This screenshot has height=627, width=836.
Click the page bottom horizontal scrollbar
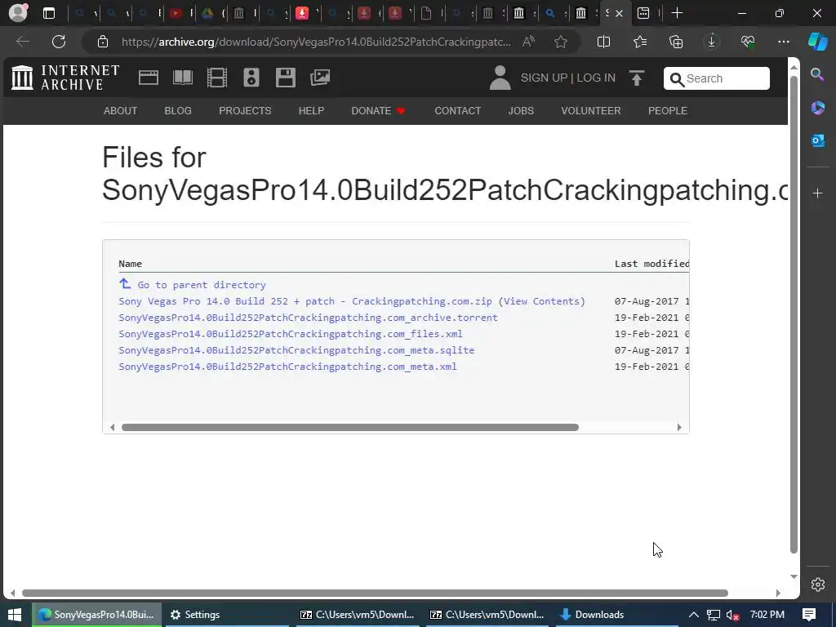click(x=375, y=593)
